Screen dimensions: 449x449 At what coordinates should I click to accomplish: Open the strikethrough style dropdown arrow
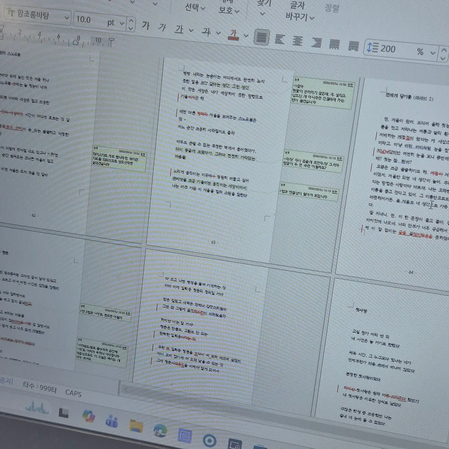point(218,33)
